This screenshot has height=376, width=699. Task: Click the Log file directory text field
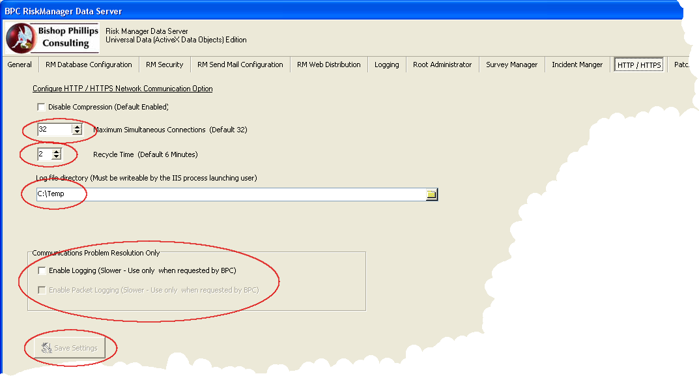pyautogui.click(x=228, y=194)
